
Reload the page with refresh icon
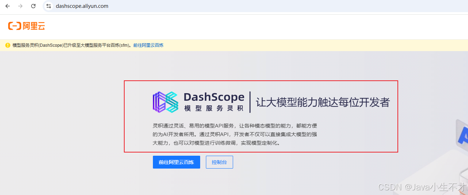point(33,6)
